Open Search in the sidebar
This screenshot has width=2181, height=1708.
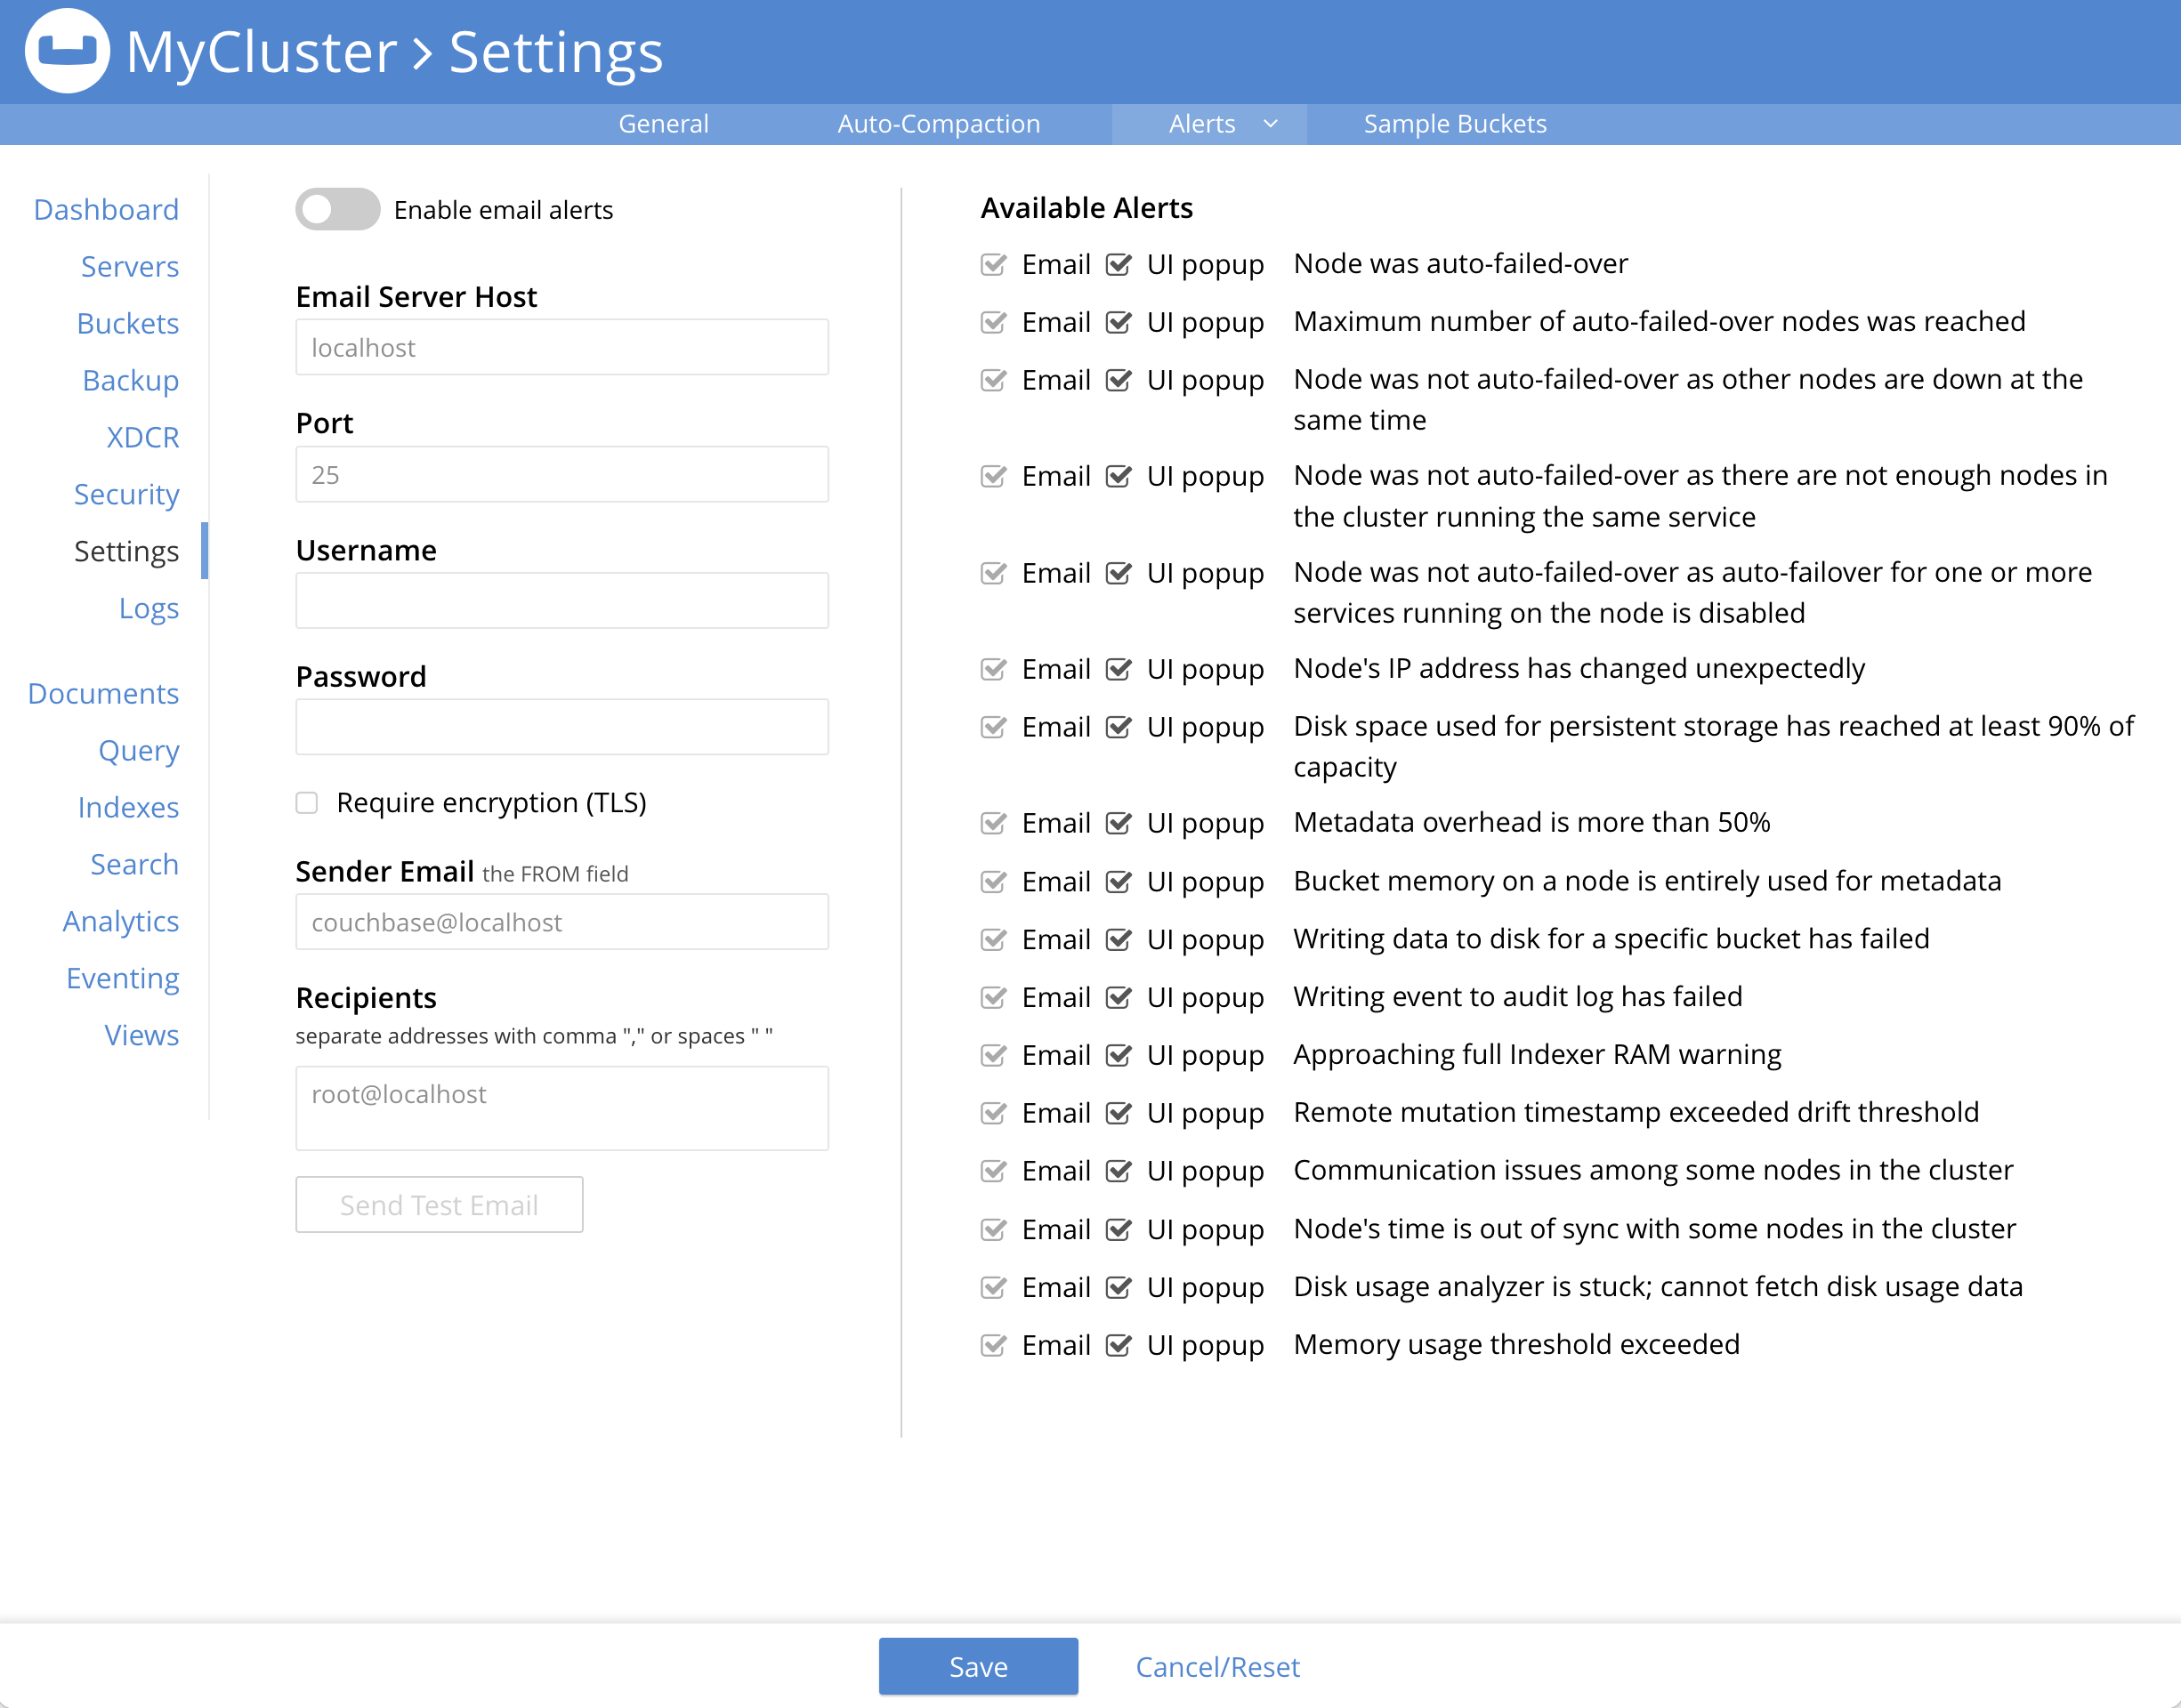click(x=135, y=865)
